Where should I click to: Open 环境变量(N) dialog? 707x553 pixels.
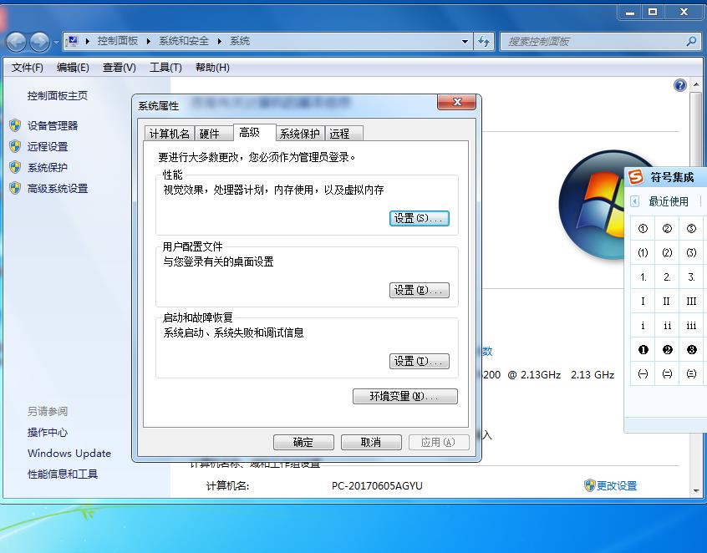pyautogui.click(x=405, y=396)
